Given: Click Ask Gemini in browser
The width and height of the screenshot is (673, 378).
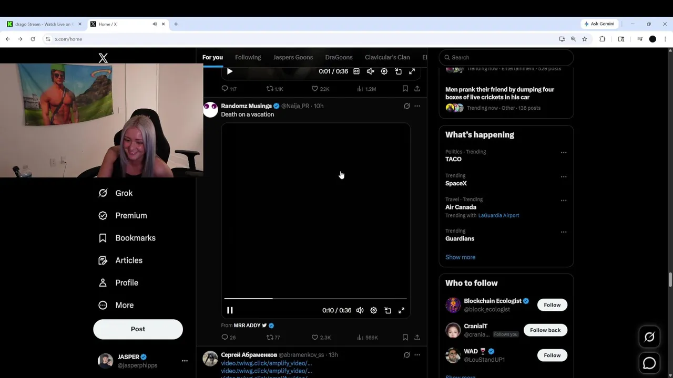Looking at the screenshot, I should (x=599, y=24).
